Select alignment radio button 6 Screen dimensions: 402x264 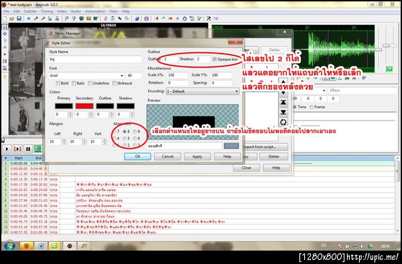[135, 139]
